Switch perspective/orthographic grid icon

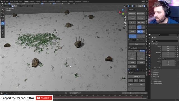(125, 26)
